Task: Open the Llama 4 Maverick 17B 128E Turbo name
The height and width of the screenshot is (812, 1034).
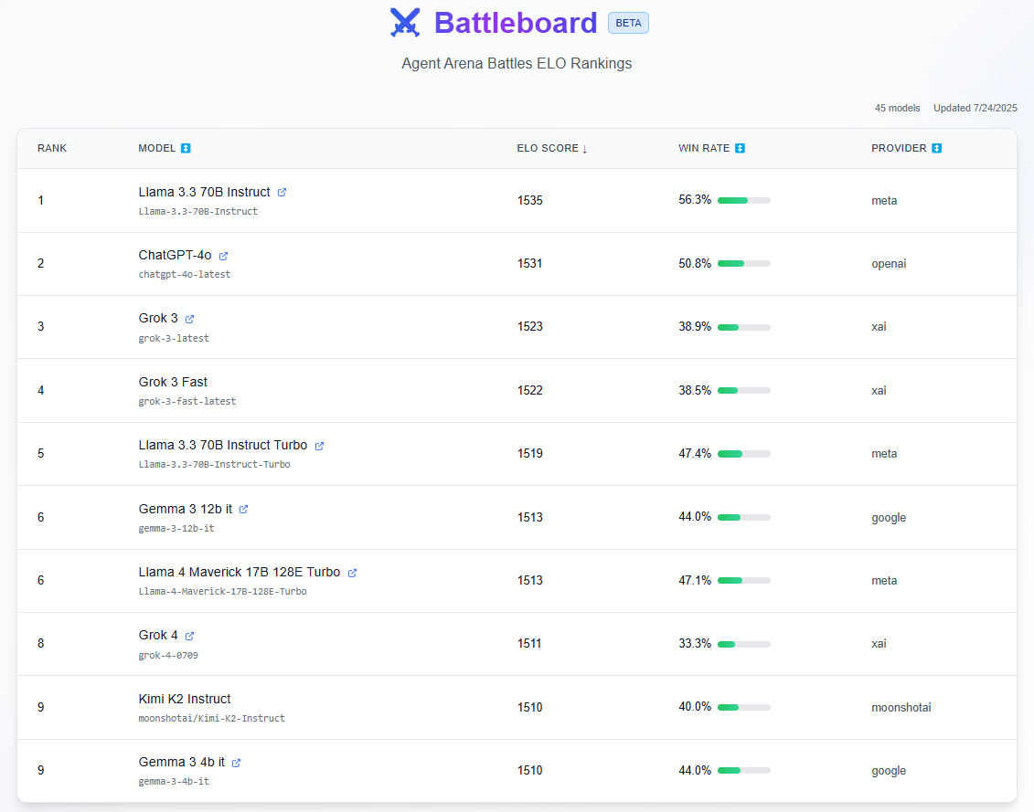Action: point(240,572)
